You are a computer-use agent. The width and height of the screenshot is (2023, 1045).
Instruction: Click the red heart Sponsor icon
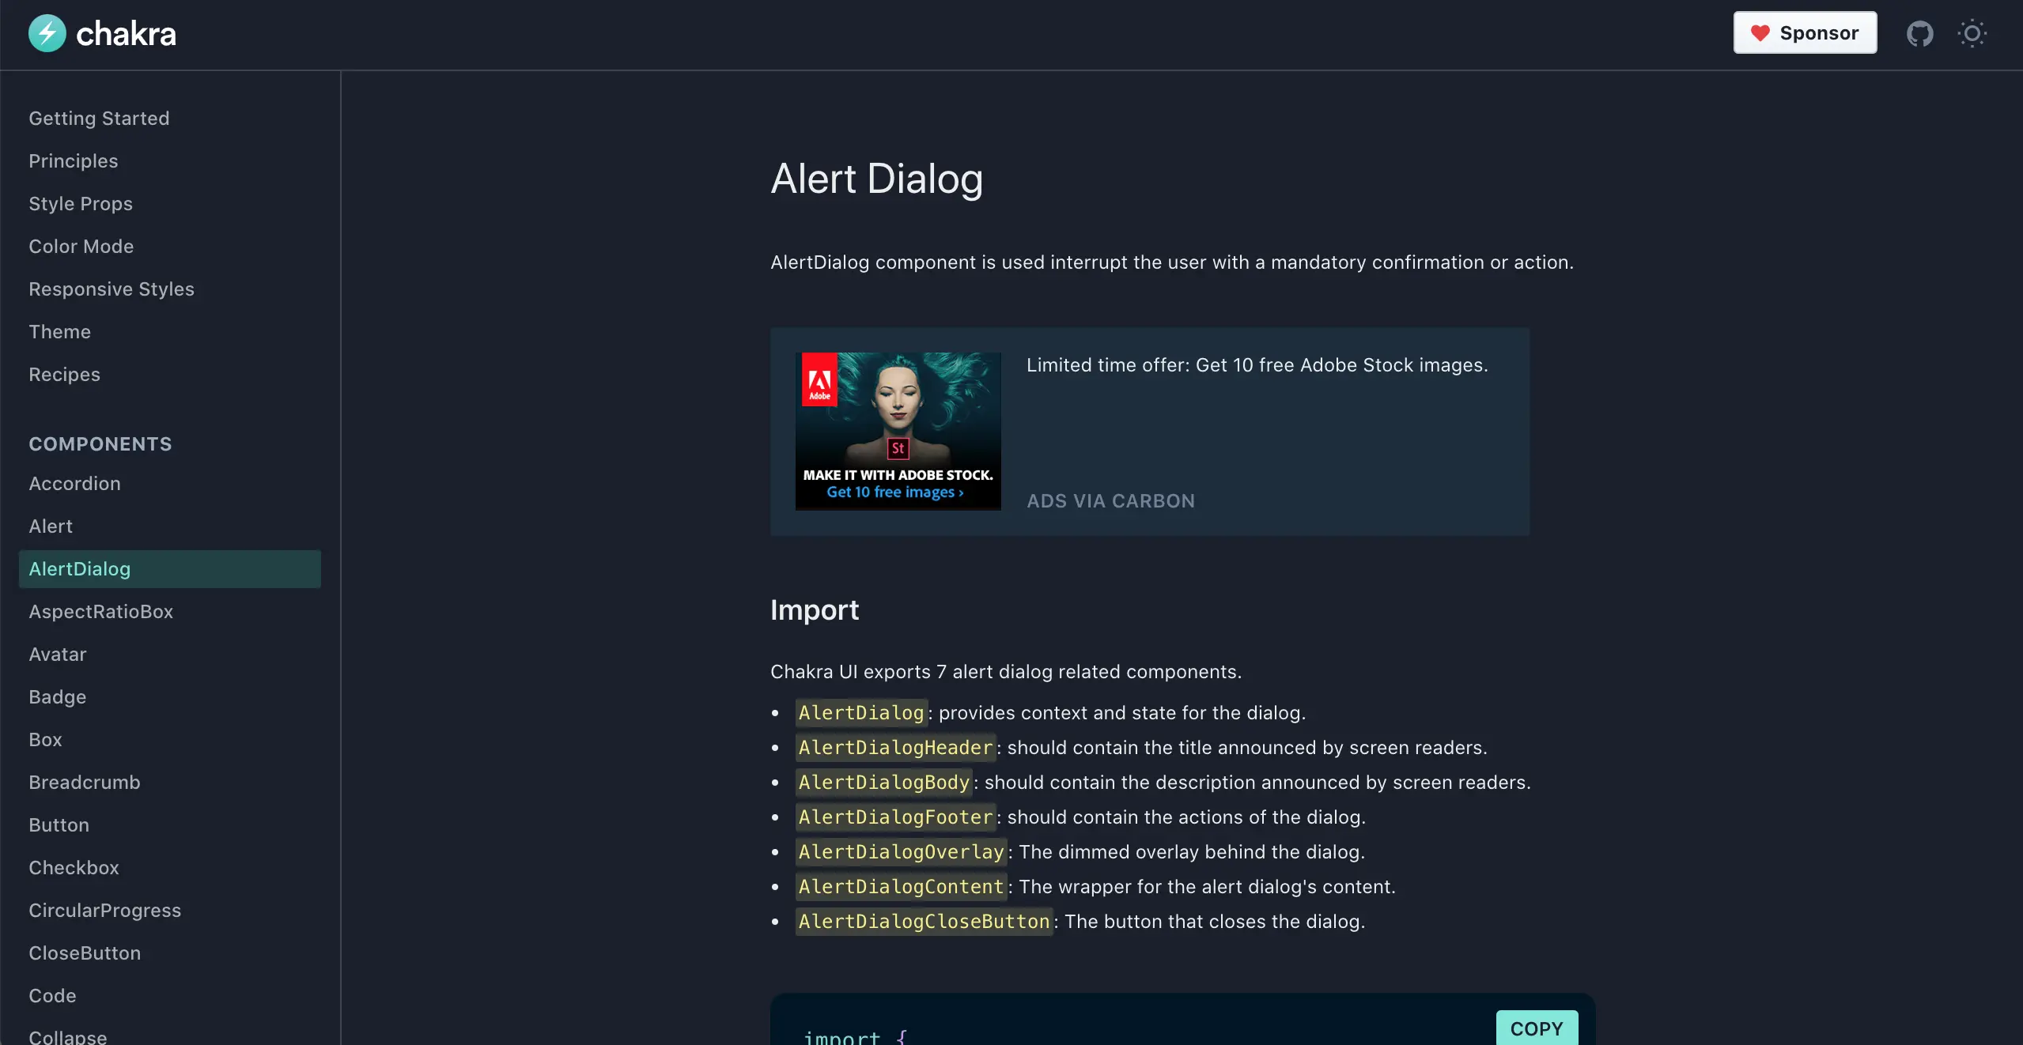pyautogui.click(x=1760, y=33)
